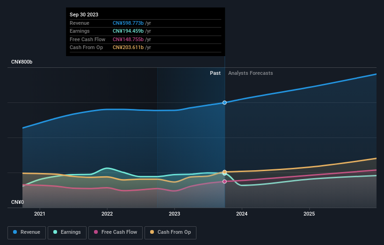Click the 2022 axis label
This screenshot has height=245, width=384.
[107, 214]
